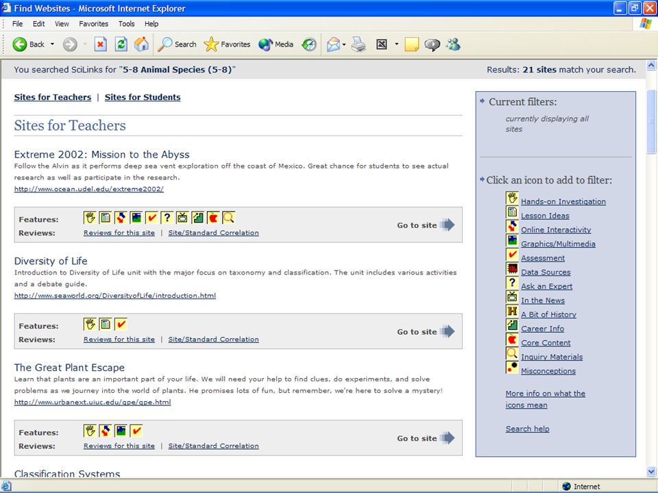Viewport: 658px width, 493px height.
Task: Open the Help menu
Action: 151,24
